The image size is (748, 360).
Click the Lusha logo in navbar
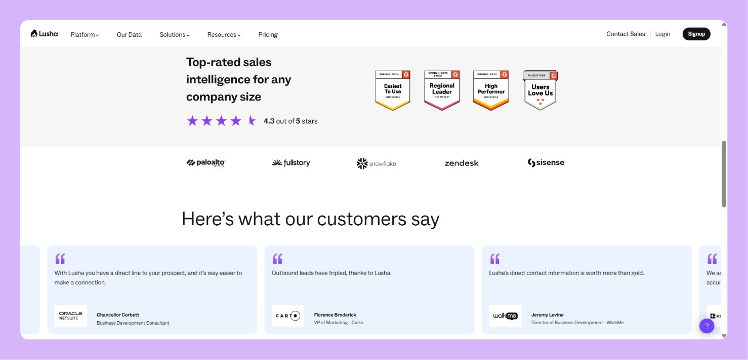tap(44, 34)
